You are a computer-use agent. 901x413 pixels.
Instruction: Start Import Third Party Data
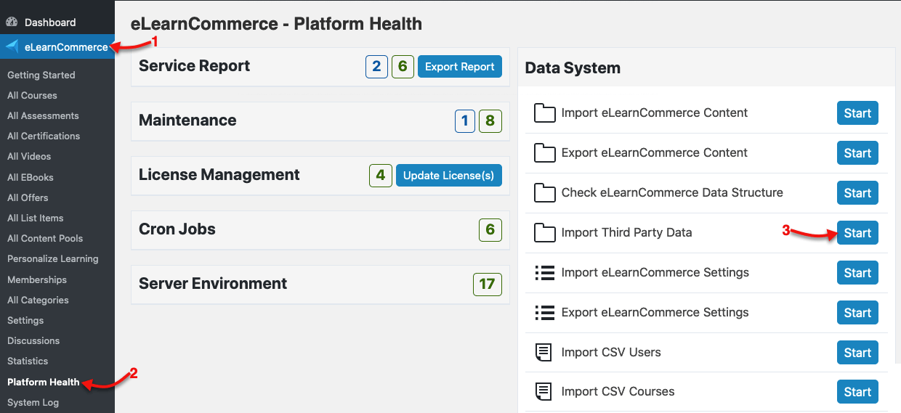[x=857, y=233]
